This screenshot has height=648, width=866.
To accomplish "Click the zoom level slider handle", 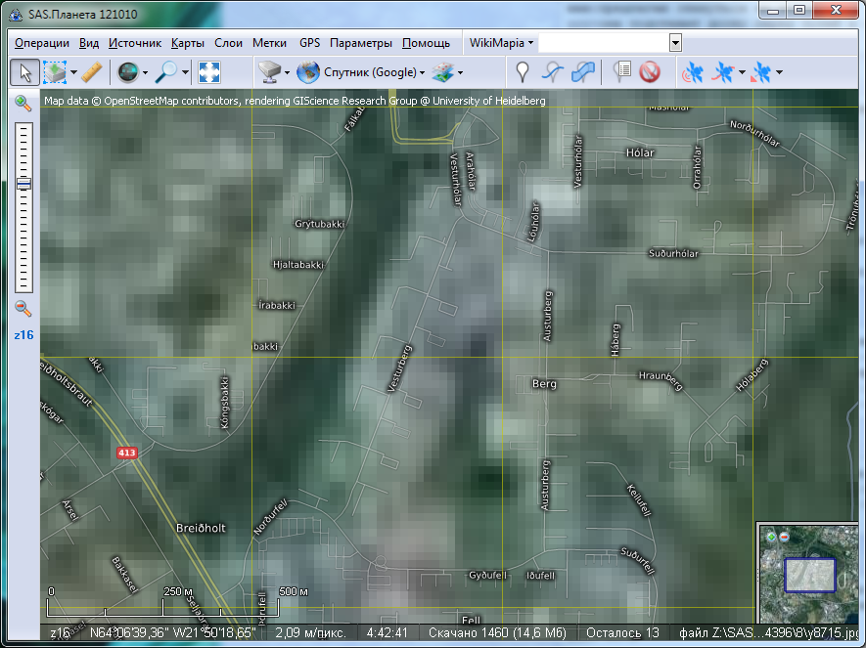I will point(23,184).
